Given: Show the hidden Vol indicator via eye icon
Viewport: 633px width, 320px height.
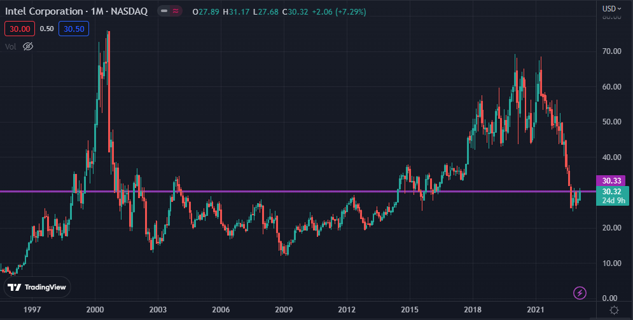Looking at the screenshot, I should 28,46.
